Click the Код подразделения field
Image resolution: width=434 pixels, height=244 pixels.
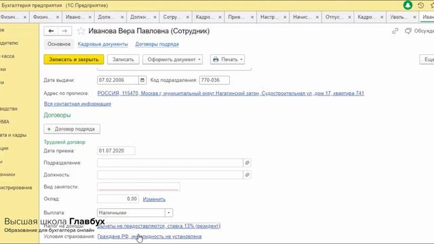(x=214, y=80)
